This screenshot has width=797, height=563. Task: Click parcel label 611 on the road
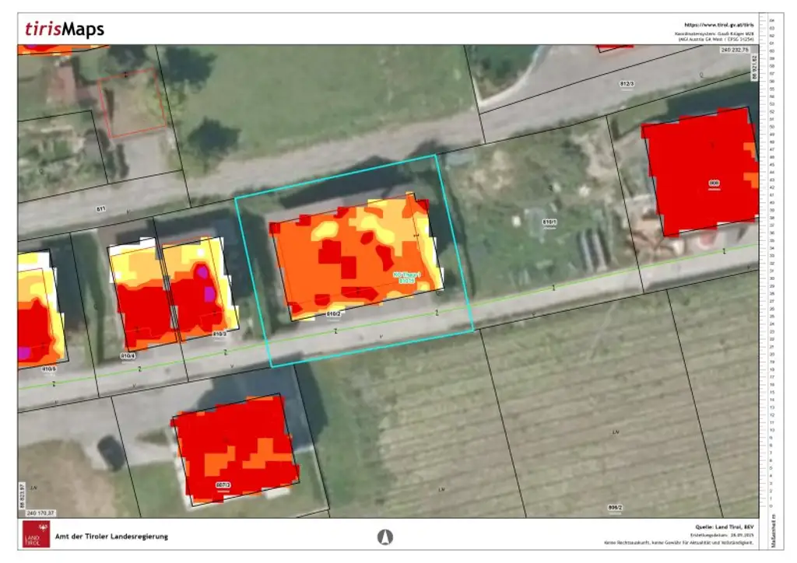pyautogui.click(x=100, y=208)
